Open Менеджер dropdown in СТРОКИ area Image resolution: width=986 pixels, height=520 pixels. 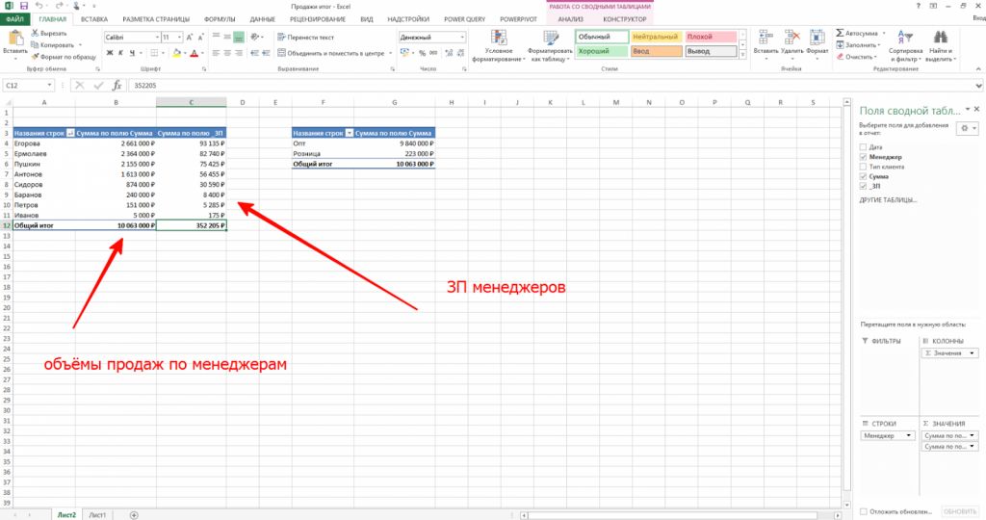[908, 435]
